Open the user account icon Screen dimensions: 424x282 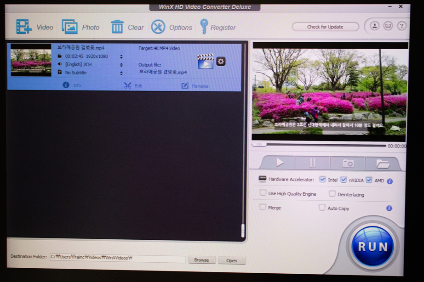[374, 26]
